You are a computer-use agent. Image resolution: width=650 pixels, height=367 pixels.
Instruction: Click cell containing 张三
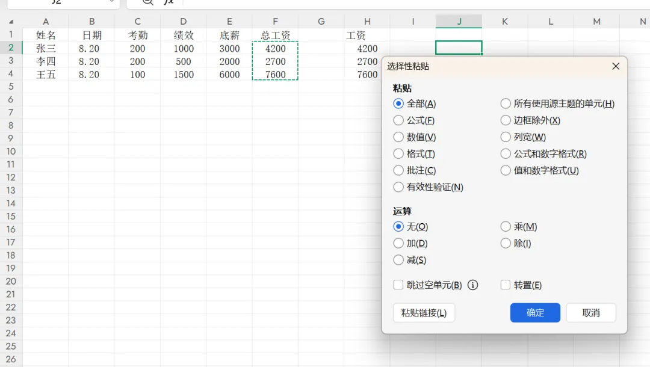click(x=46, y=49)
